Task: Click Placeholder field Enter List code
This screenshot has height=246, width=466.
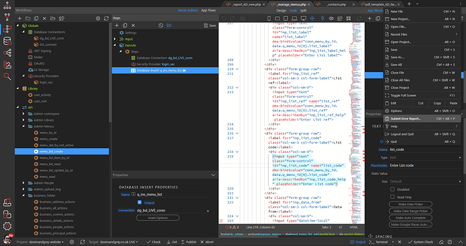Action: pos(425,166)
